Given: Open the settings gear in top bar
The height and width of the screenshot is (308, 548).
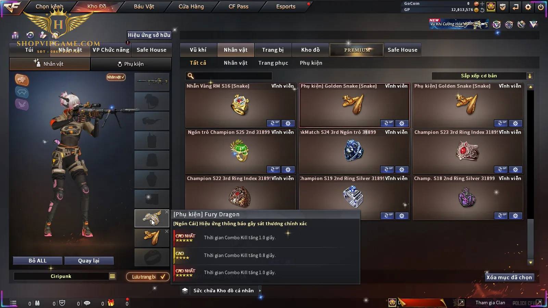Looking at the screenshot, I should tap(528, 7).
